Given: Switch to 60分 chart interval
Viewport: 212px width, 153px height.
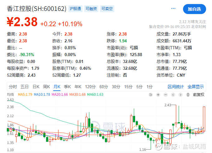Looking at the screenshot, I should point(104,87).
